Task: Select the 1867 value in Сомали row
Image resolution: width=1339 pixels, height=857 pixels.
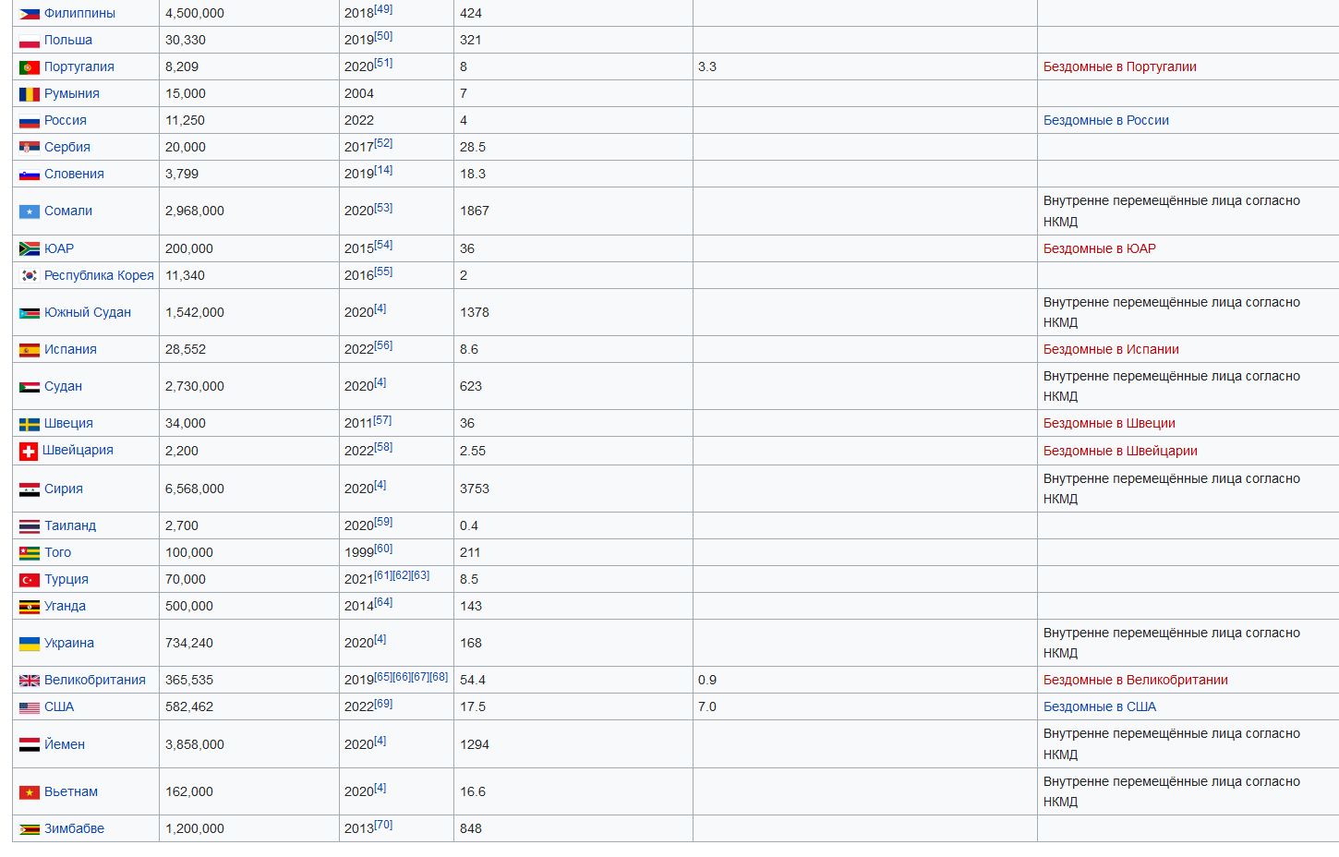Action: (475, 211)
